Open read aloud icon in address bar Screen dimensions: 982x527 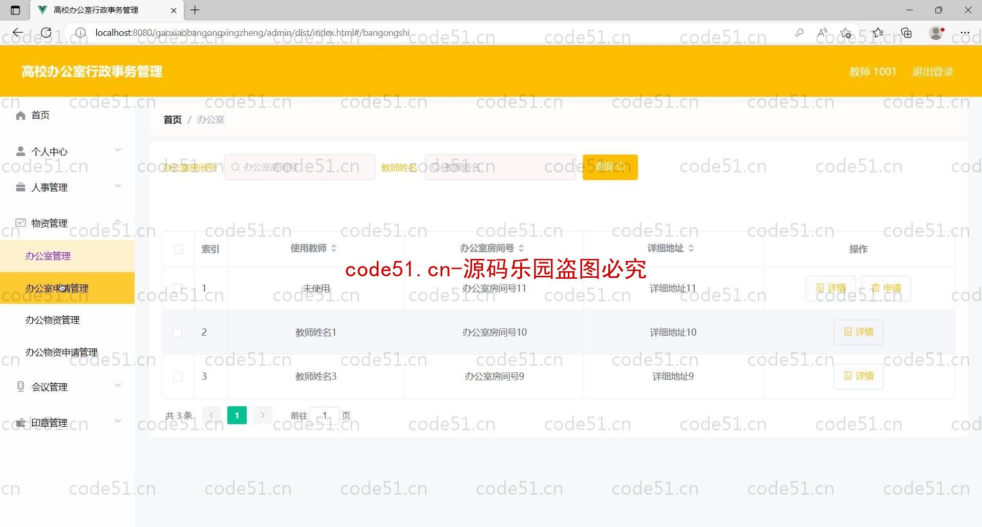(x=822, y=33)
